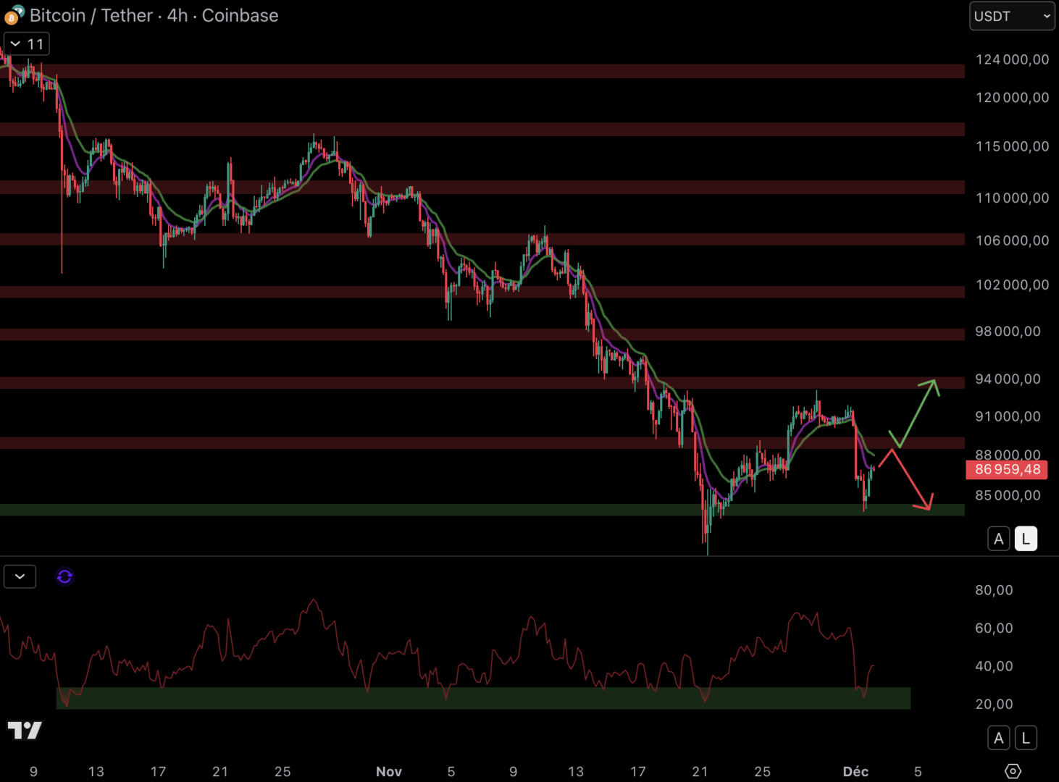
Task: Expand the indicator legend showing 11
Action: 27,44
